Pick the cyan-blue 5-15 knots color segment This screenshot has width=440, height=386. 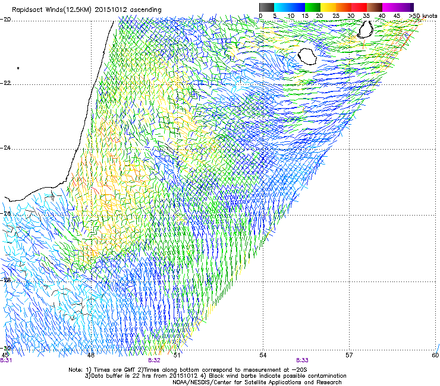click(290, 7)
